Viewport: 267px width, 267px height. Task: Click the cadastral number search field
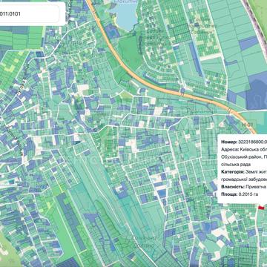click(x=29, y=14)
